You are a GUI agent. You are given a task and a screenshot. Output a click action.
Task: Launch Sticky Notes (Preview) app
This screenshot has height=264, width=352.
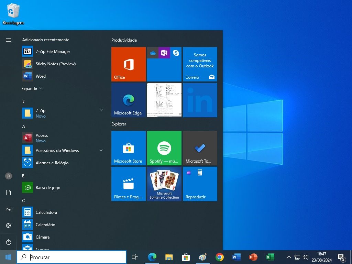[x=62, y=64]
